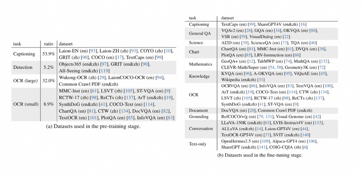
Task: Select caption text of fine-tuning table (b)
Action: pos(260,155)
